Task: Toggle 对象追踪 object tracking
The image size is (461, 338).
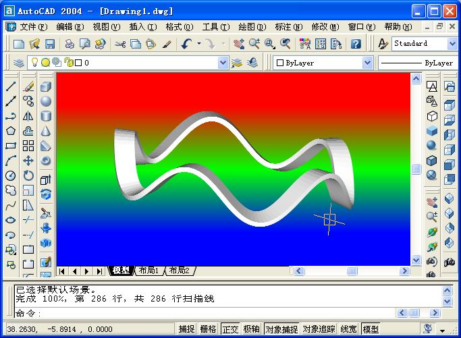Action: (319, 329)
